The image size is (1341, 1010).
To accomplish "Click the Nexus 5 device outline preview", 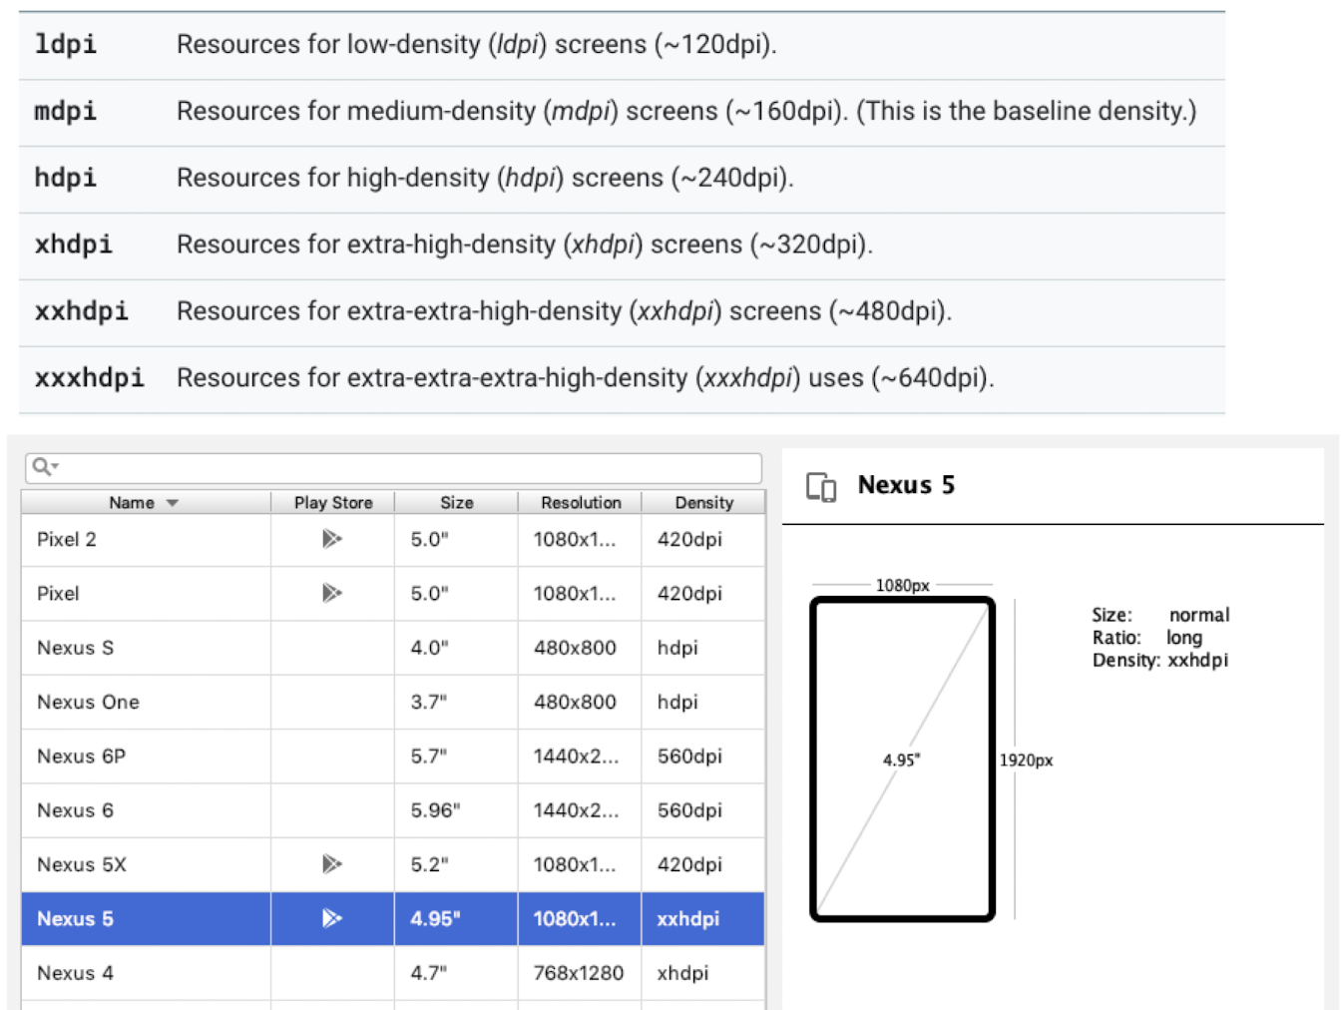I will (902, 758).
